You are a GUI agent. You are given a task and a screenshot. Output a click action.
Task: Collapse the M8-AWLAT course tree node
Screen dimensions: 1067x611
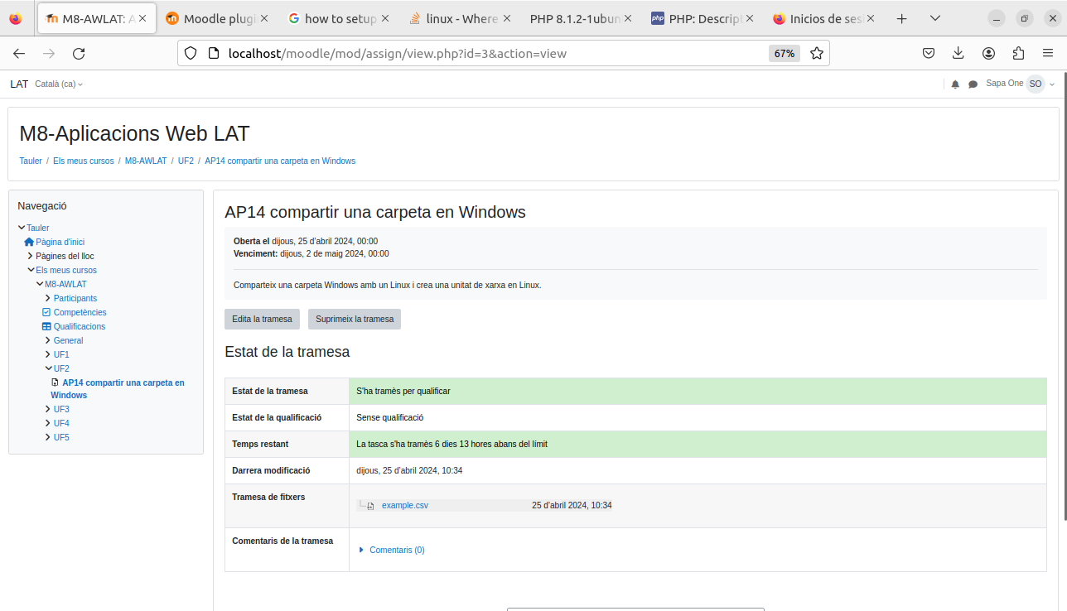[40, 284]
